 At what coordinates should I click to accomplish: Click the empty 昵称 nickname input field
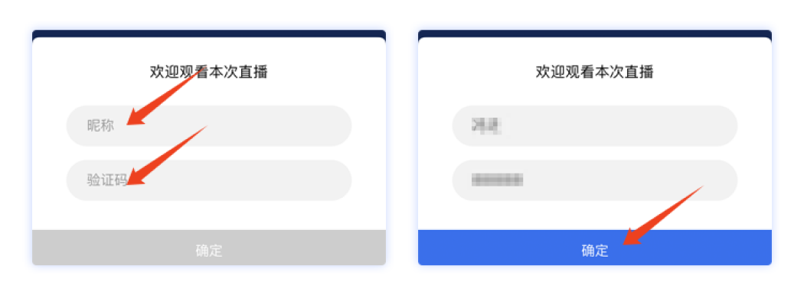[x=209, y=126]
